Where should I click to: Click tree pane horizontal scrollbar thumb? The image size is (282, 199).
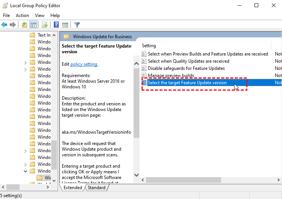(13, 187)
